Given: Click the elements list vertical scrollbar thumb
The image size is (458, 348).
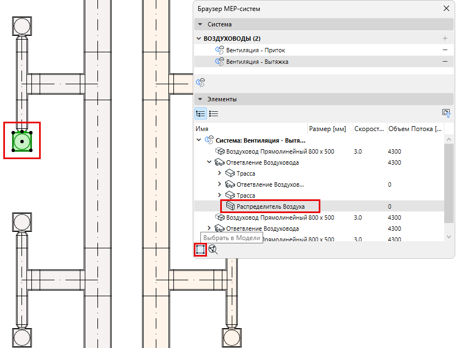Looking at the screenshot, I should coord(449,183).
